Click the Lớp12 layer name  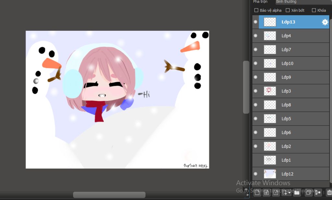(287, 174)
